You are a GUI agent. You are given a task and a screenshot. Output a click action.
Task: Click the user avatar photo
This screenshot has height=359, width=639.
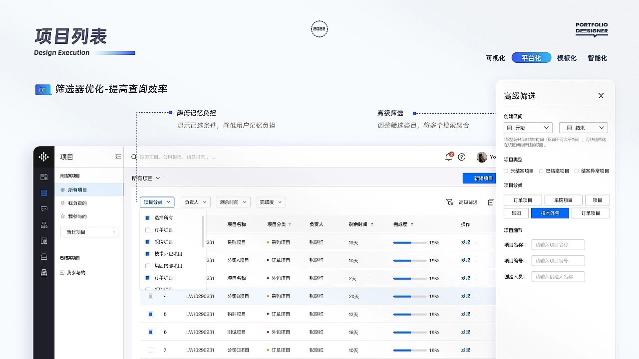(x=482, y=157)
